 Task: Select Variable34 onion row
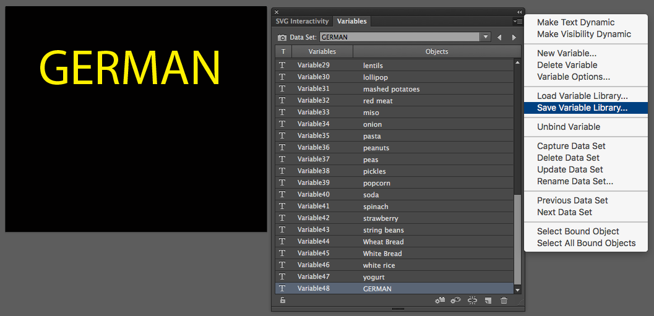pos(394,124)
